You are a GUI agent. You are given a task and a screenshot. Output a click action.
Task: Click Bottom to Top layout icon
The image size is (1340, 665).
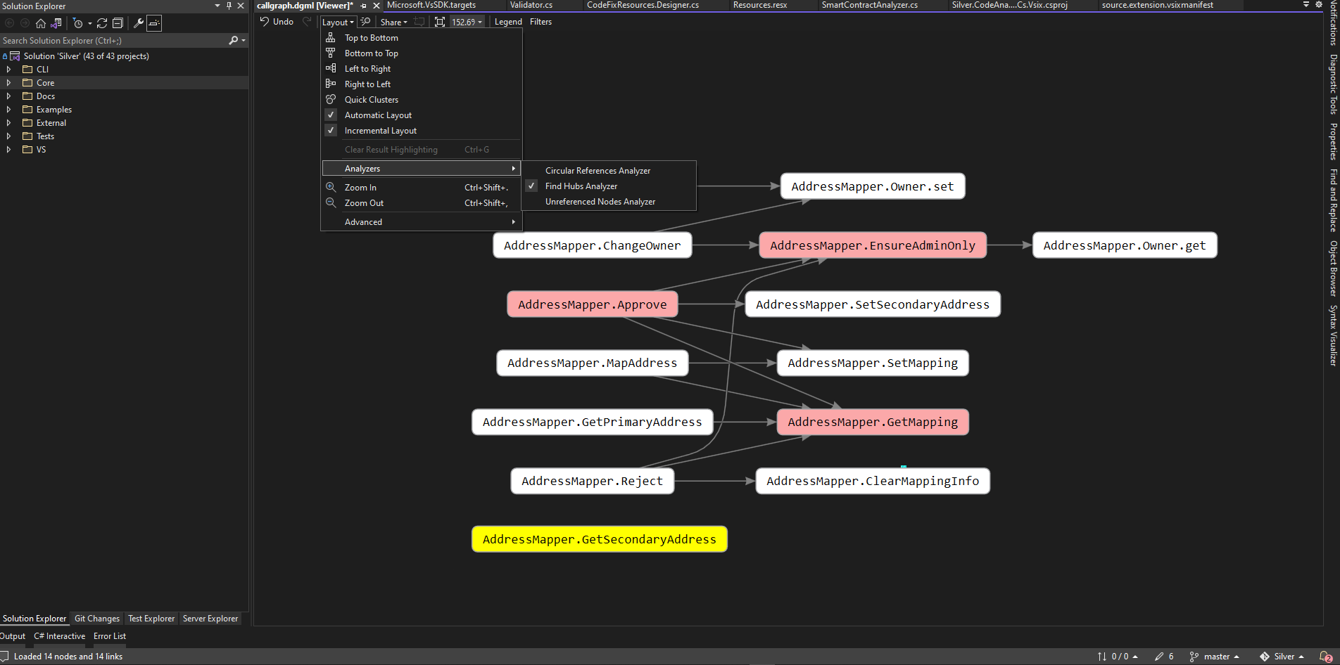(x=331, y=53)
